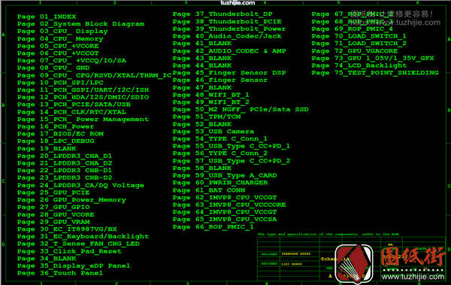This screenshot has width=451, height=285.
Task: Open Page 01_INDEX entry
Action: pos(47,17)
